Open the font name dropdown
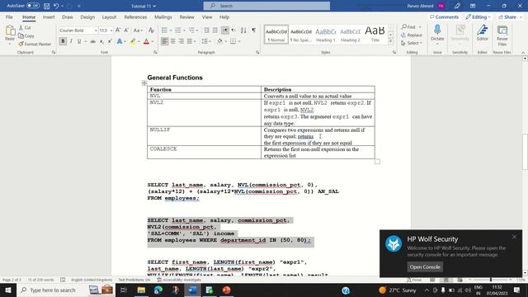 click(96, 31)
